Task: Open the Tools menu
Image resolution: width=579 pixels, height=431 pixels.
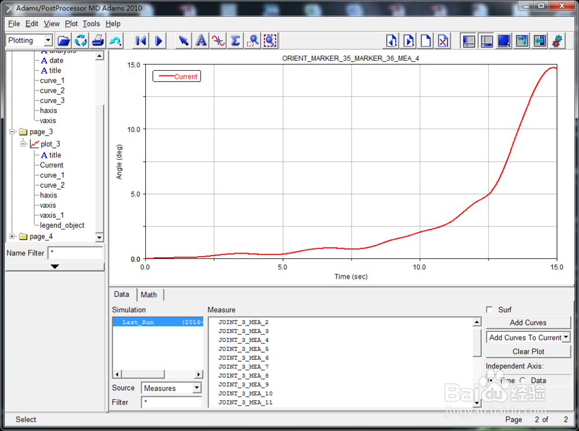Action: click(91, 24)
